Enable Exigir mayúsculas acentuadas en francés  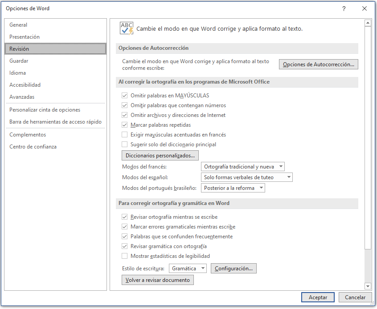tap(124, 135)
